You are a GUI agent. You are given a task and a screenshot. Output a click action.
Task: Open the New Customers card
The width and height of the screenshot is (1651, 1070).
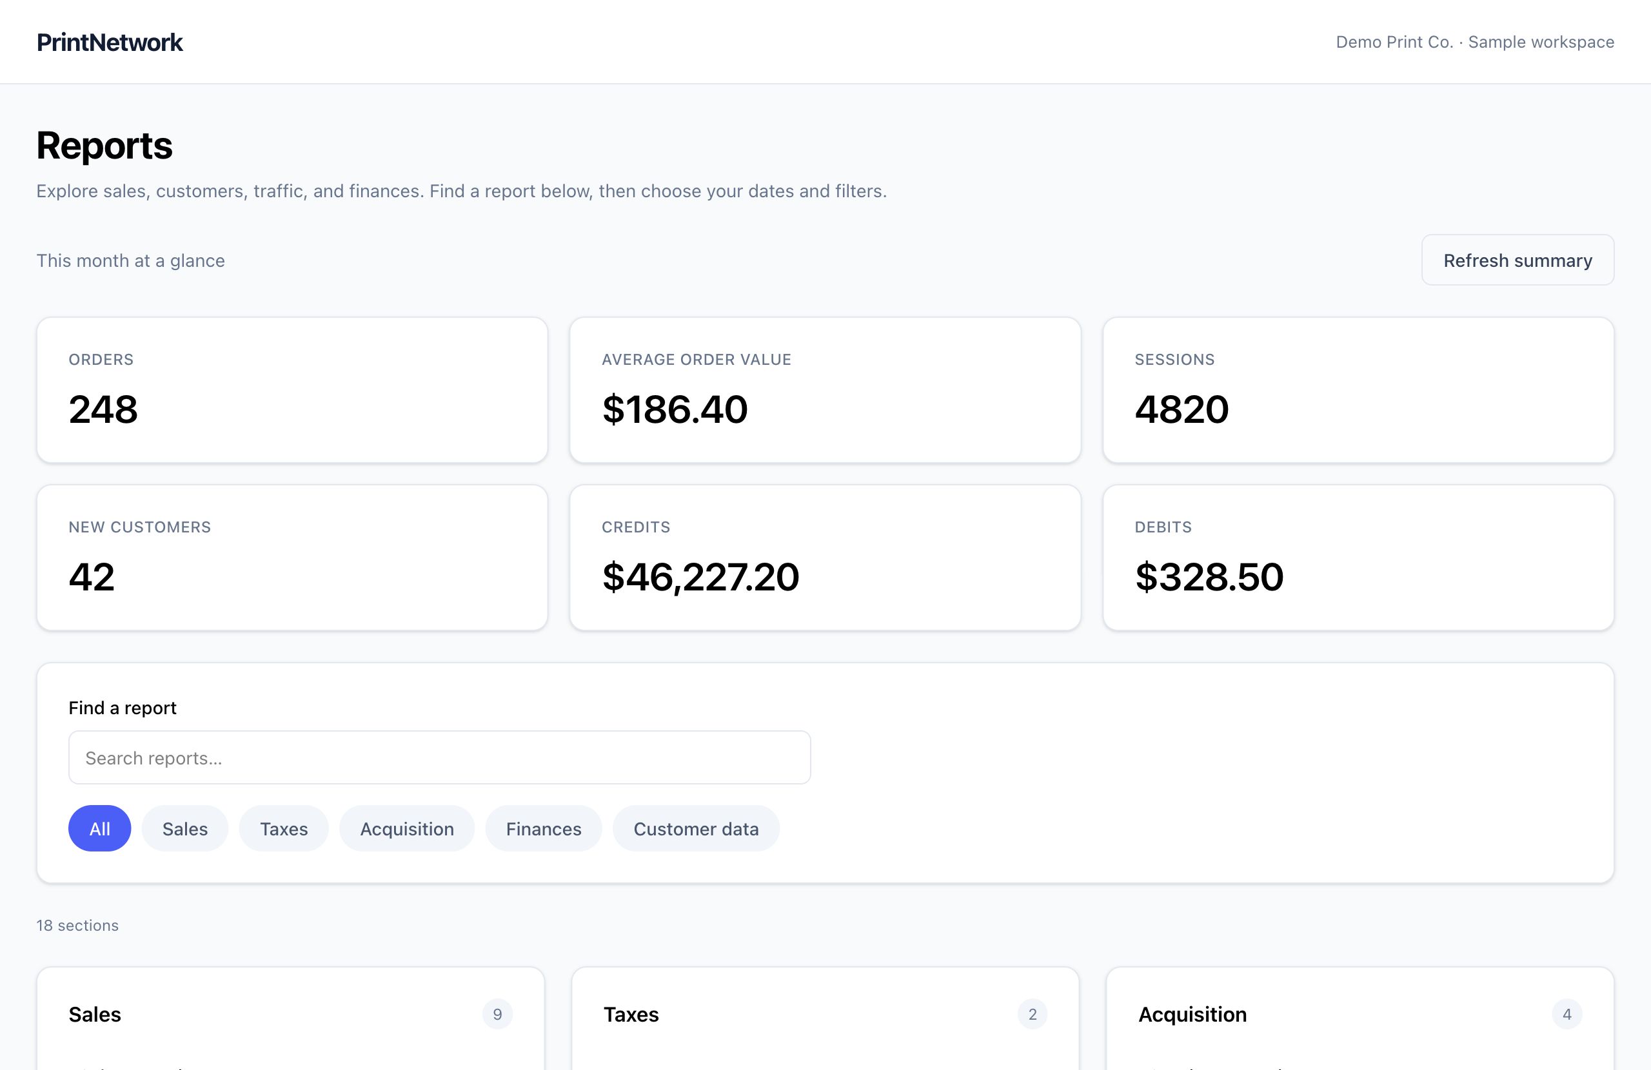[292, 558]
